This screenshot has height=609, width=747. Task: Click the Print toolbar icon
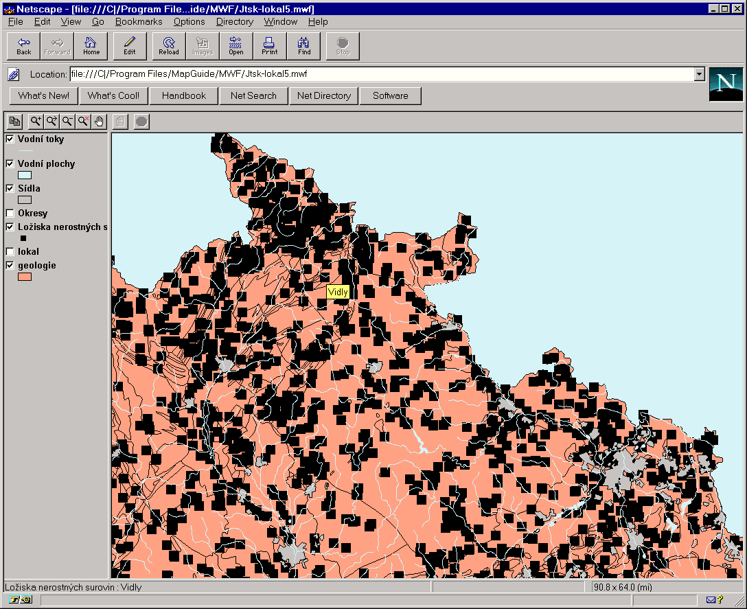click(269, 46)
